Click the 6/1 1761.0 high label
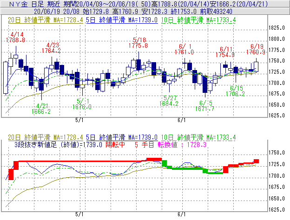This screenshot has width=290, height=220. pos(184,49)
